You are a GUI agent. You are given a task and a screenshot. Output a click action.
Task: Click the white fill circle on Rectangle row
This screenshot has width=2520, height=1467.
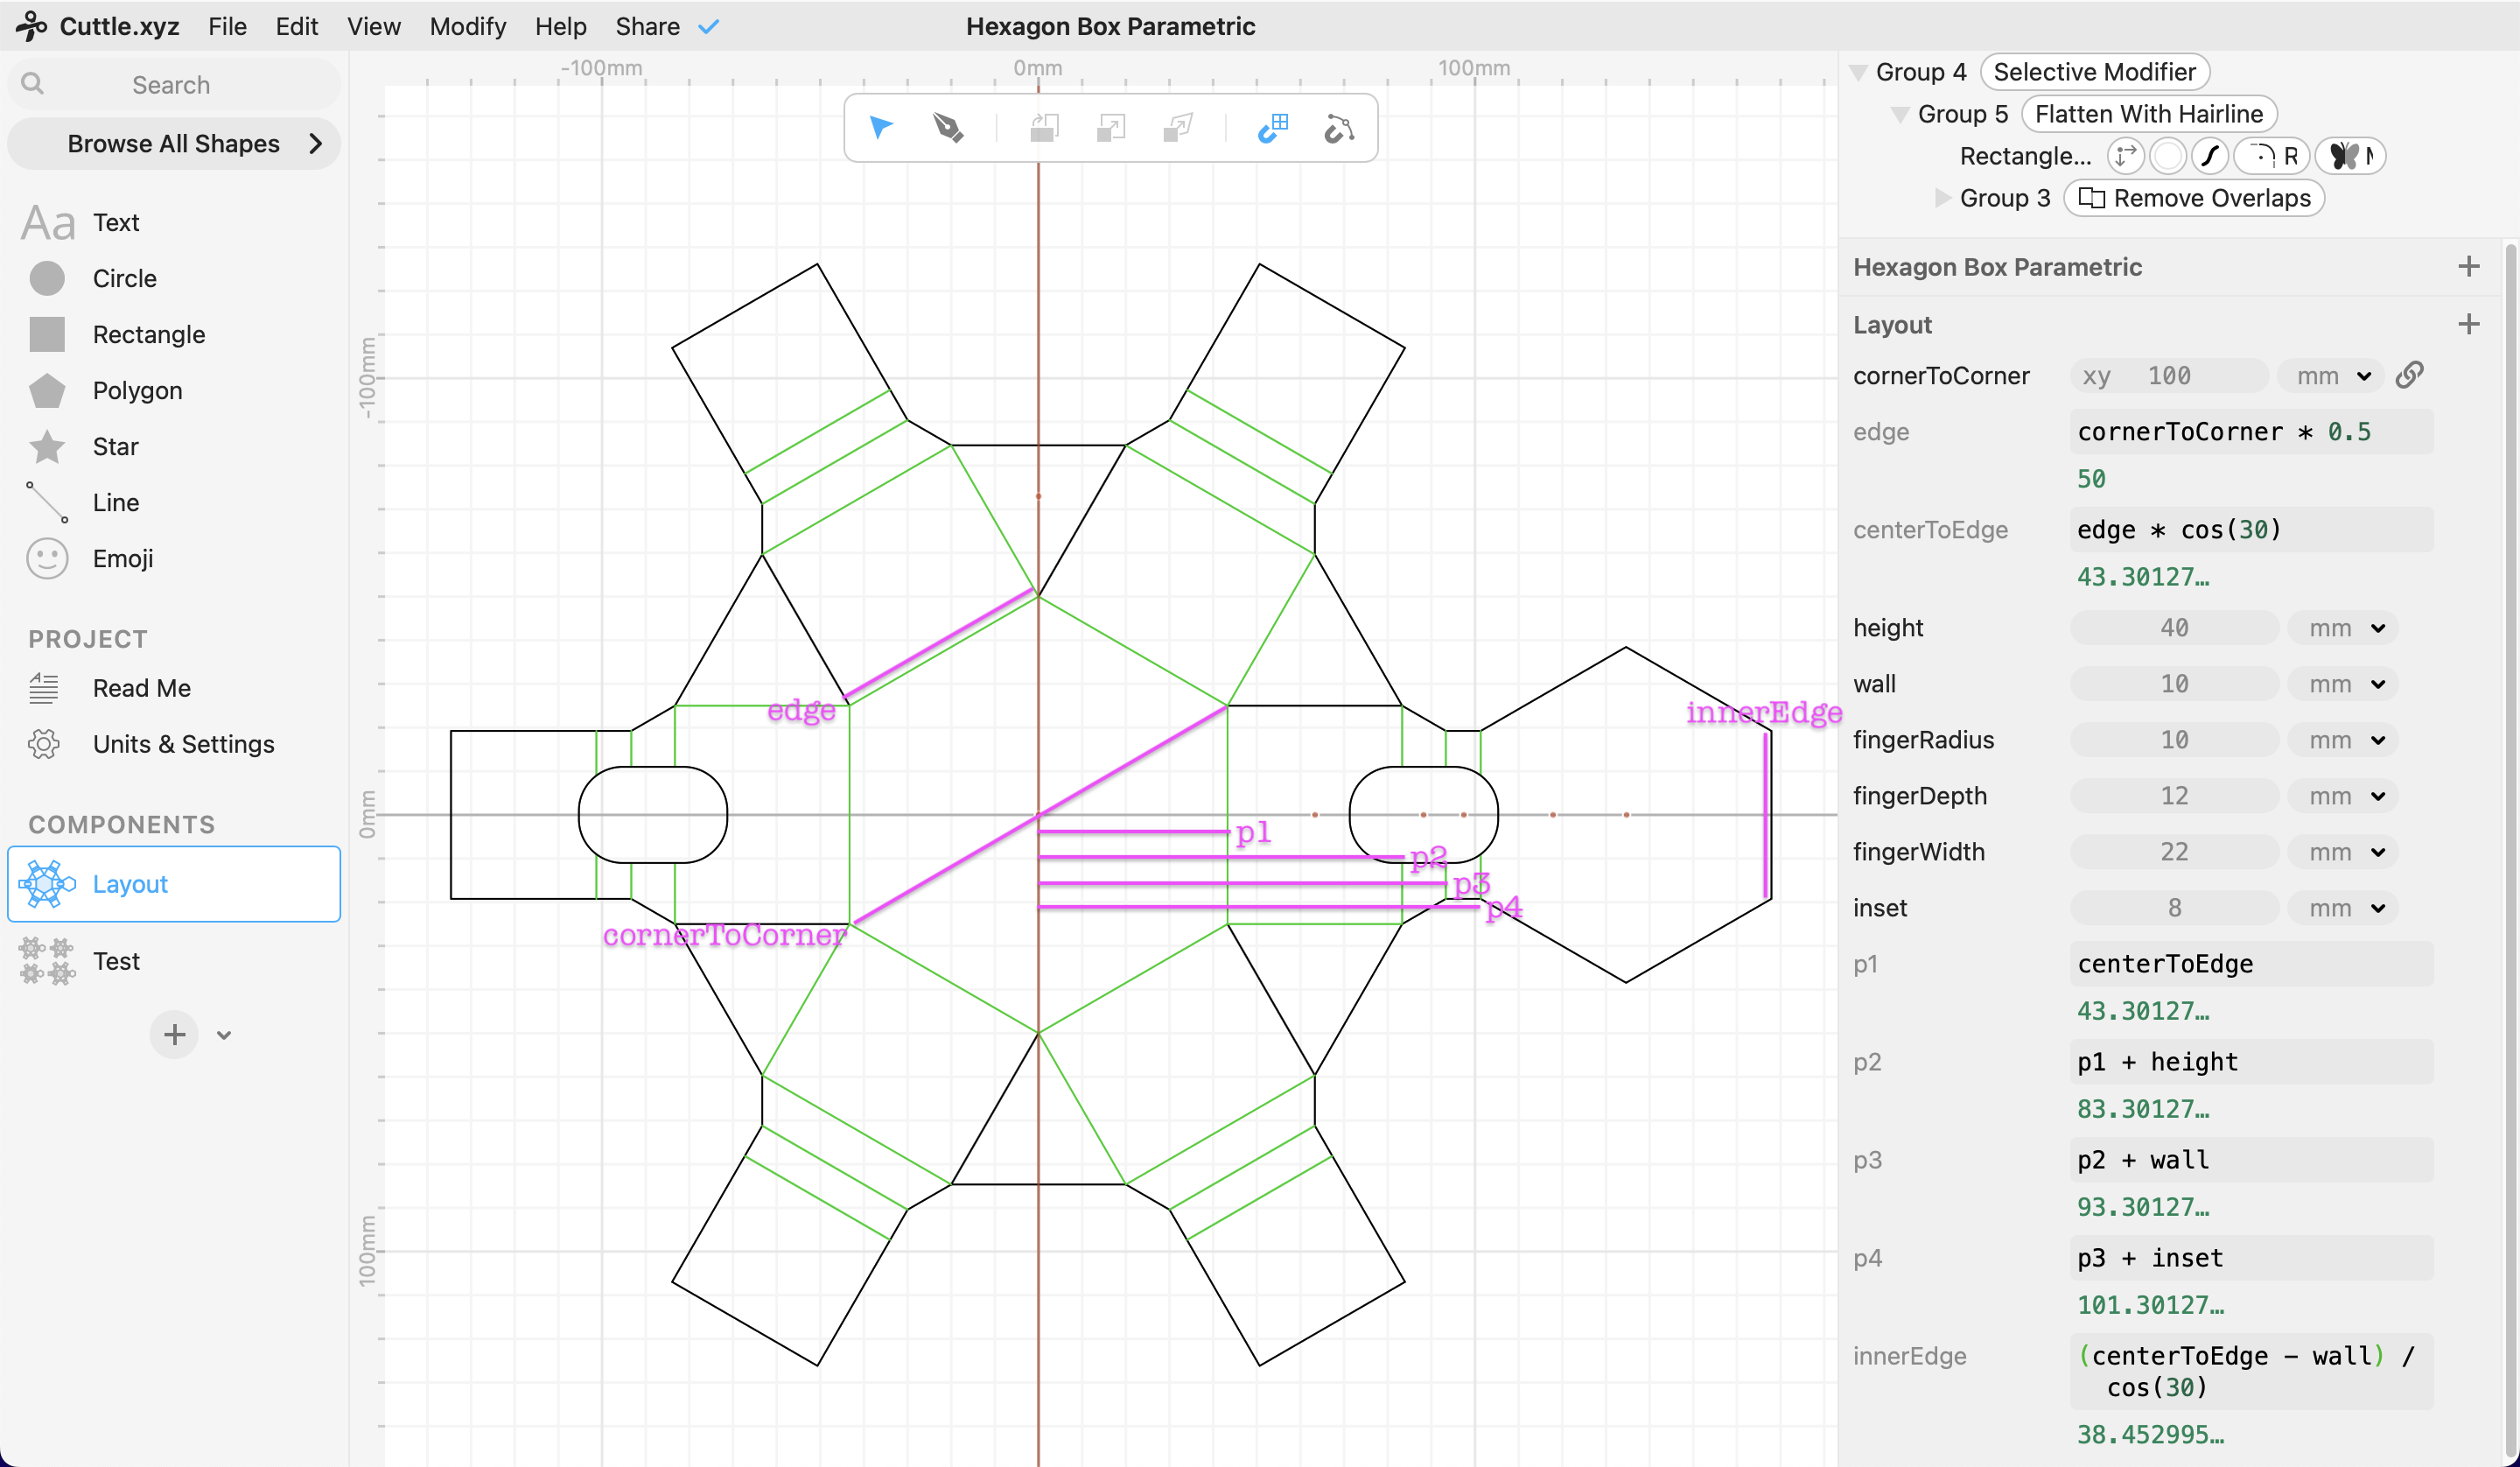coord(2168,156)
